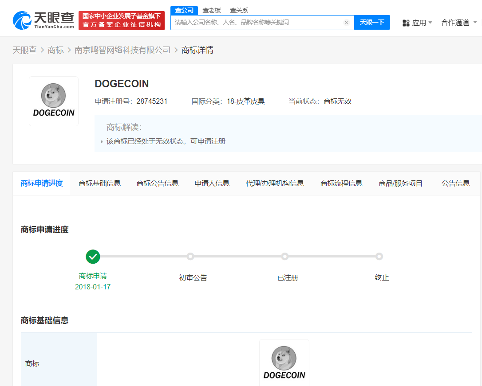This screenshot has height=386, width=482.
Task: Click the 初审公告 progress circle
Action: tap(190, 256)
